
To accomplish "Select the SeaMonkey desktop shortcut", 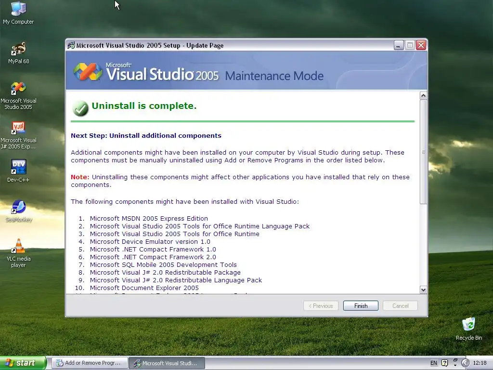I will tap(19, 211).
